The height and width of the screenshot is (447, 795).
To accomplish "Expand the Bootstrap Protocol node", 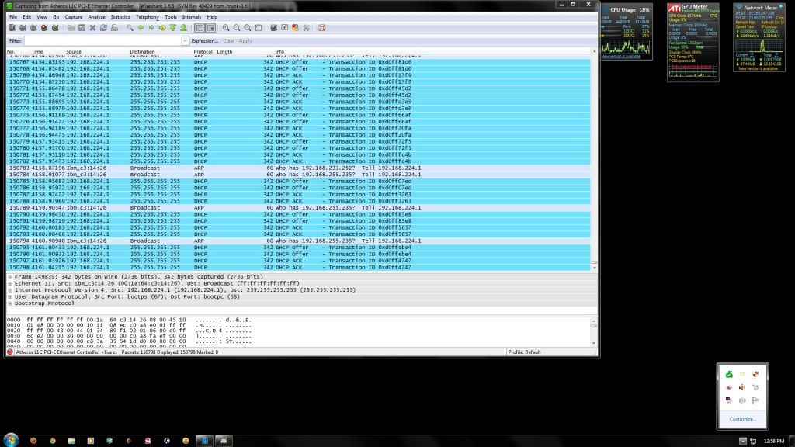I will 10,303.
